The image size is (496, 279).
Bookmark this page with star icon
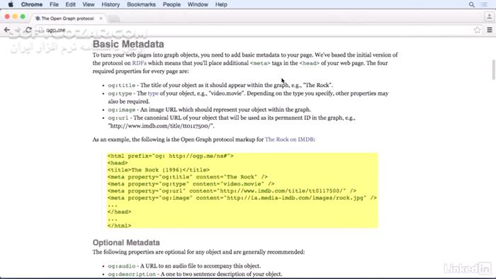pyautogui.click(x=477, y=30)
